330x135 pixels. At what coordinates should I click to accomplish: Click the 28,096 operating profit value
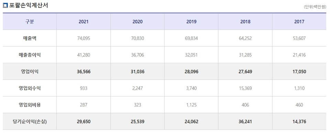pyautogui.click(x=191, y=72)
